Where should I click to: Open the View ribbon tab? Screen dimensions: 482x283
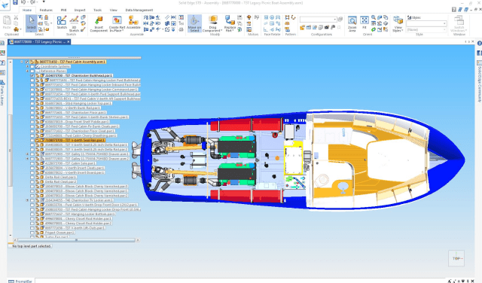click(x=114, y=10)
